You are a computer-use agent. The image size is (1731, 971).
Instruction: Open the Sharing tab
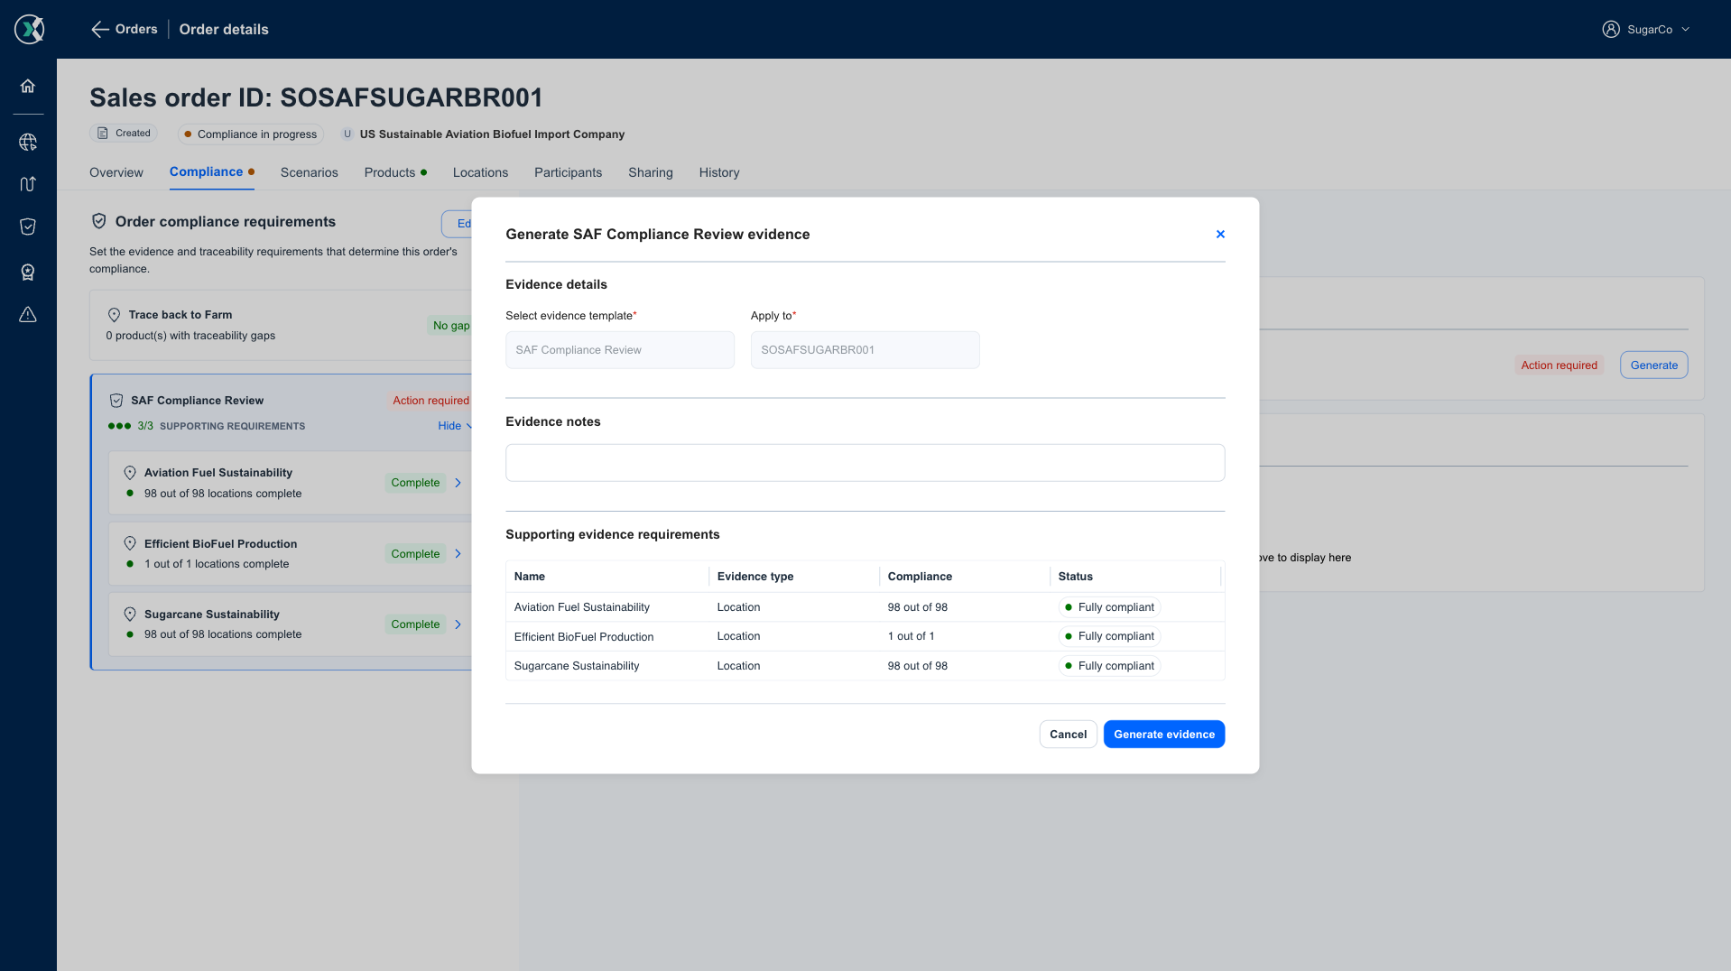click(651, 172)
